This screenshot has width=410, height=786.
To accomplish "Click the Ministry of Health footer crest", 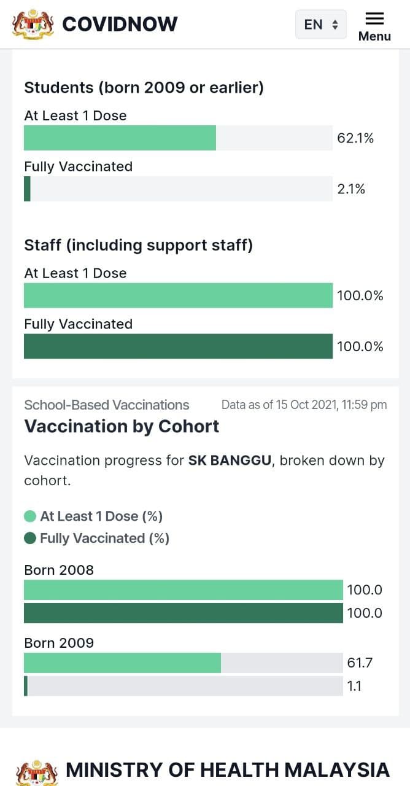I will 38,772.
